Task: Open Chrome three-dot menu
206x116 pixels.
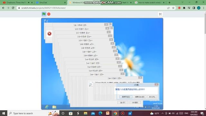Action: tap(204, 8)
